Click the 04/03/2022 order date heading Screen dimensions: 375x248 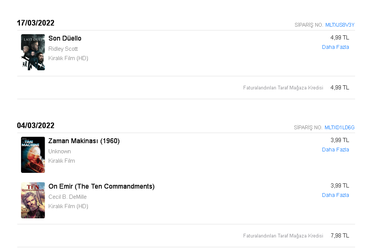pos(36,126)
